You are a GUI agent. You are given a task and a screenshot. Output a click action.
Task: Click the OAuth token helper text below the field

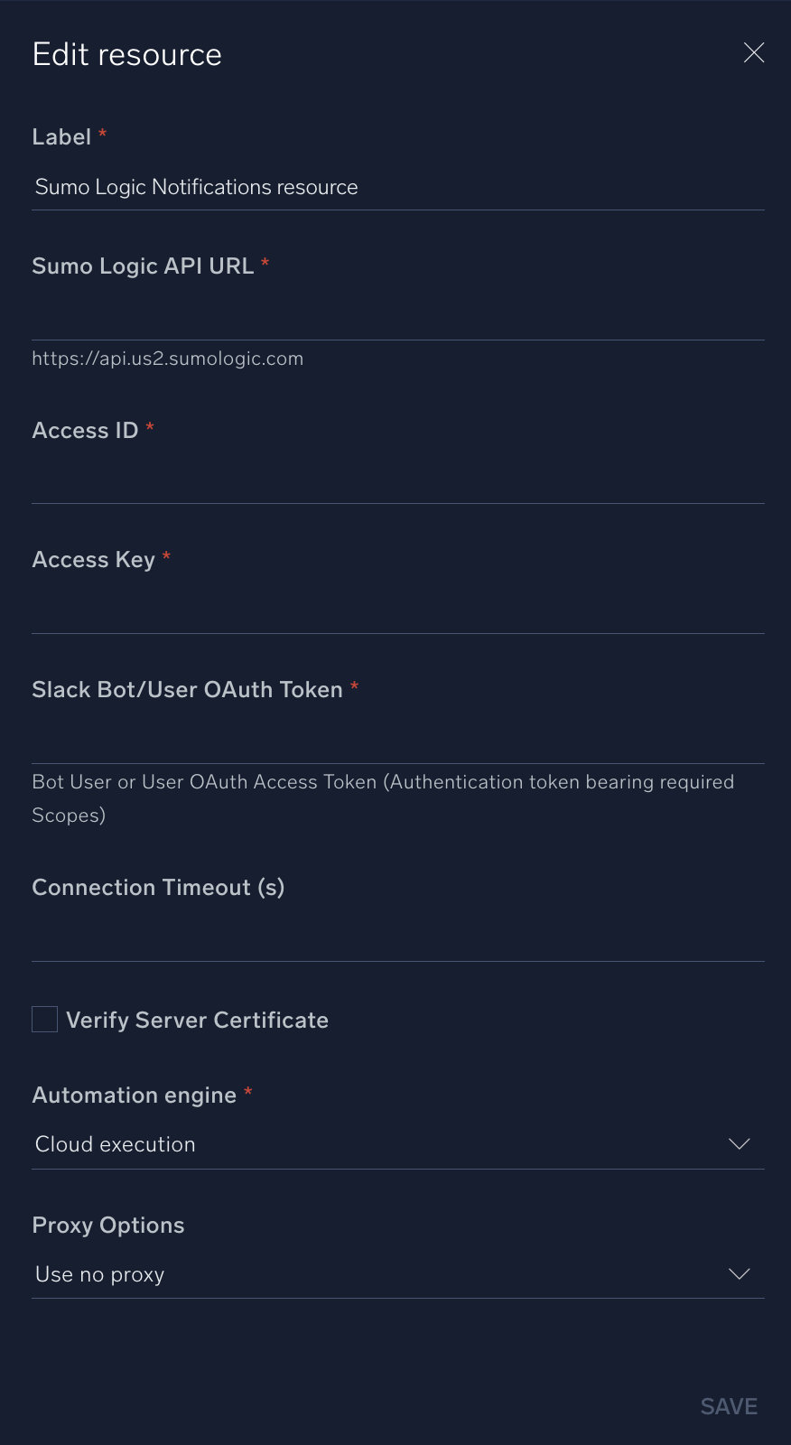tap(383, 798)
